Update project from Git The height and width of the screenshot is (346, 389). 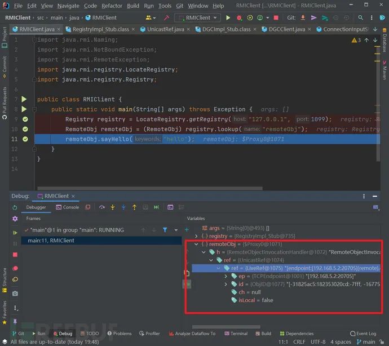(x=303, y=17)
